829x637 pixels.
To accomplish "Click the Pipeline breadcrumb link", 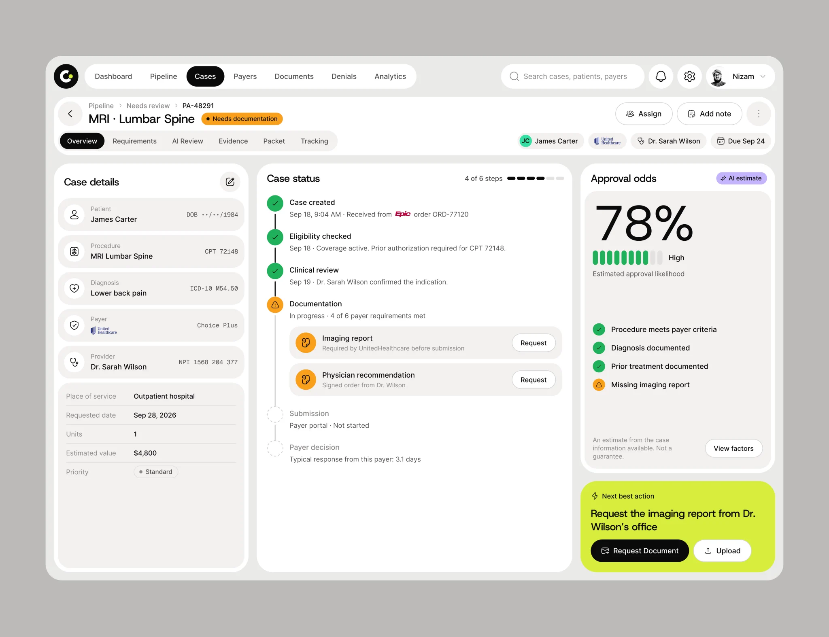I will pyautogui.click(x=101, y=106).
